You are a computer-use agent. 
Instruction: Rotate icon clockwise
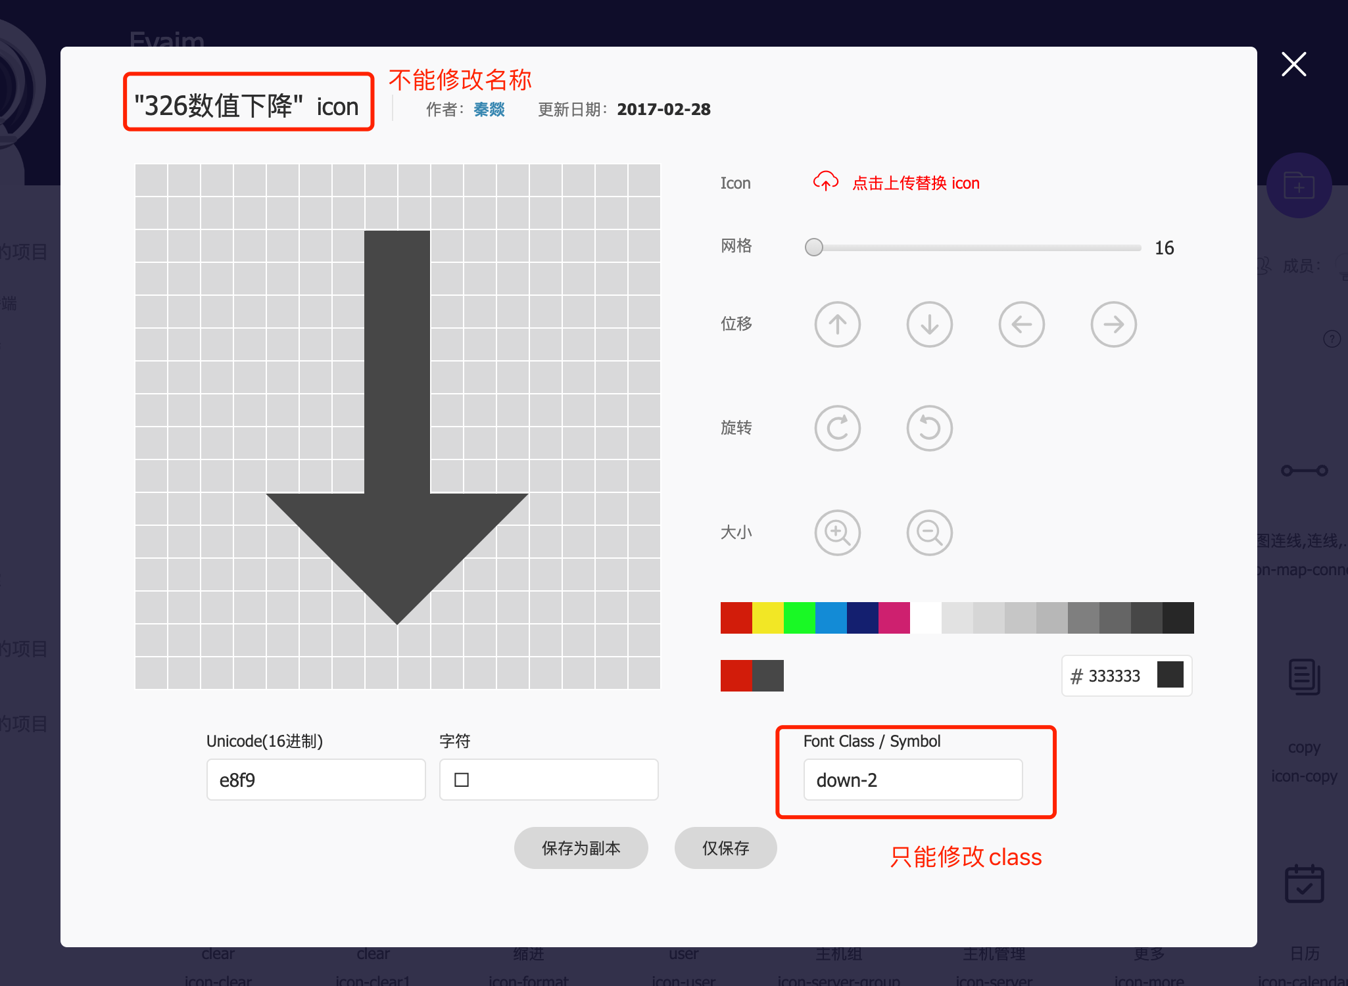click(x=838, y=428)
